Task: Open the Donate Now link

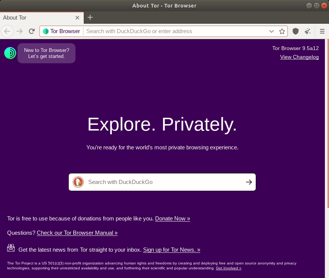Action: (x=172, y=219)
